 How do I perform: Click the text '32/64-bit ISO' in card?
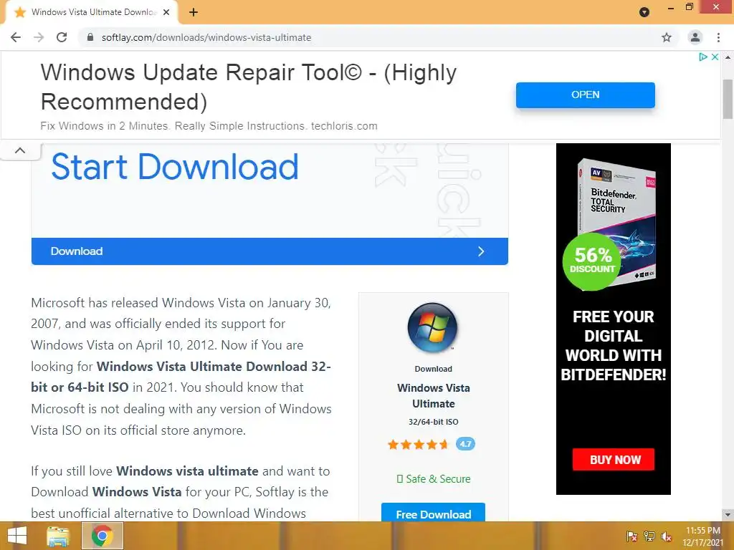tap(434, 422)
